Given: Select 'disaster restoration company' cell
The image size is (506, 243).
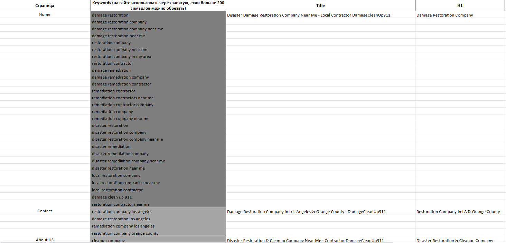Looking at the screenshot, I should point(158,132).
